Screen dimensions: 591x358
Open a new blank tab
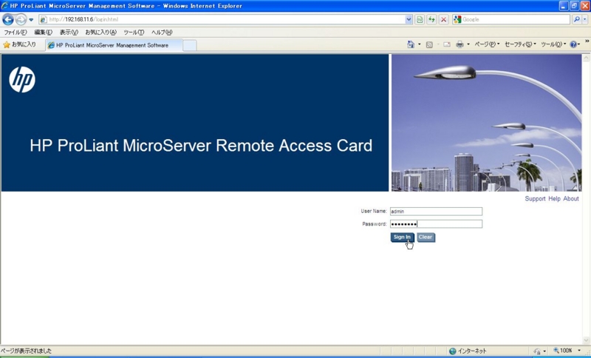(190, 45)
